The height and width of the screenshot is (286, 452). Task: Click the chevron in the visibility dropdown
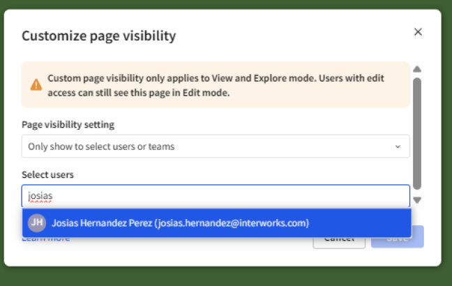pos(398,146)
